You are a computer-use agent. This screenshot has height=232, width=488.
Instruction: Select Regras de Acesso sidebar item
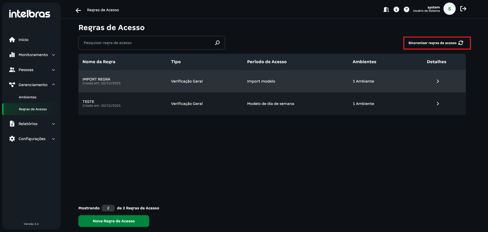click(33, 109)
